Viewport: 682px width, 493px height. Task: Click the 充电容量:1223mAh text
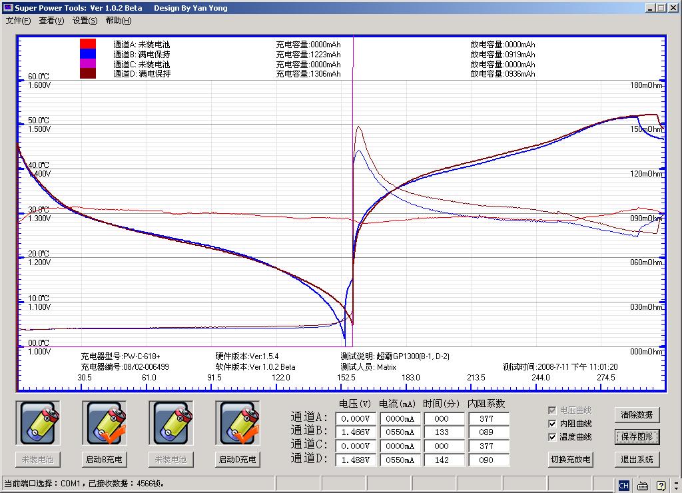308,55
